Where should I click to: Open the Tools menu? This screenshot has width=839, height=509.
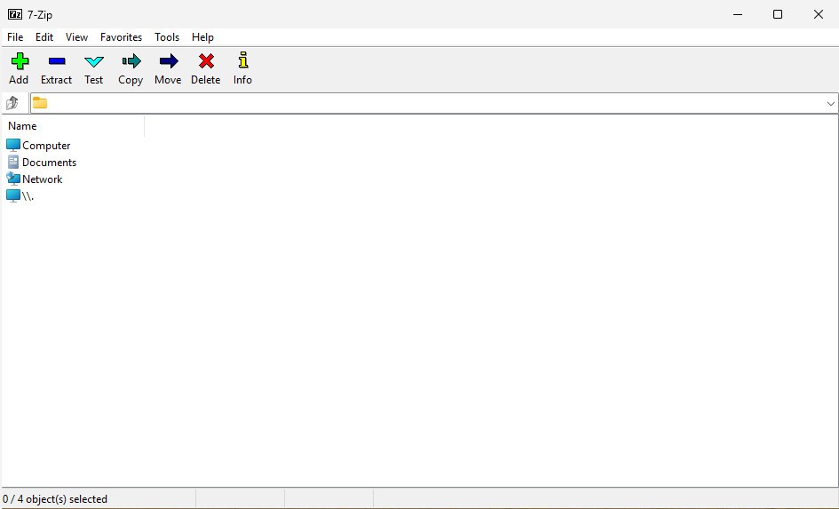pyautogui.click(x=167, y=37)
